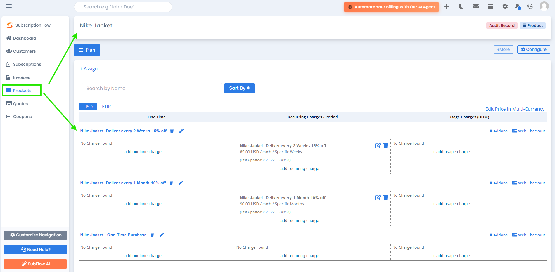Screen dimensions: 555x272
Task: Open Web Checkout for One-Time Purchase plan
Action: click(529, 235)
